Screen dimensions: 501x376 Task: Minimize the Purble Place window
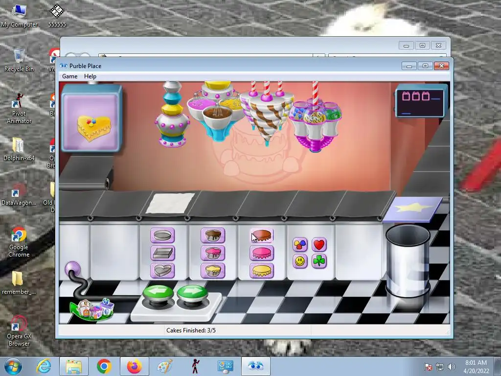pos(410,66)
